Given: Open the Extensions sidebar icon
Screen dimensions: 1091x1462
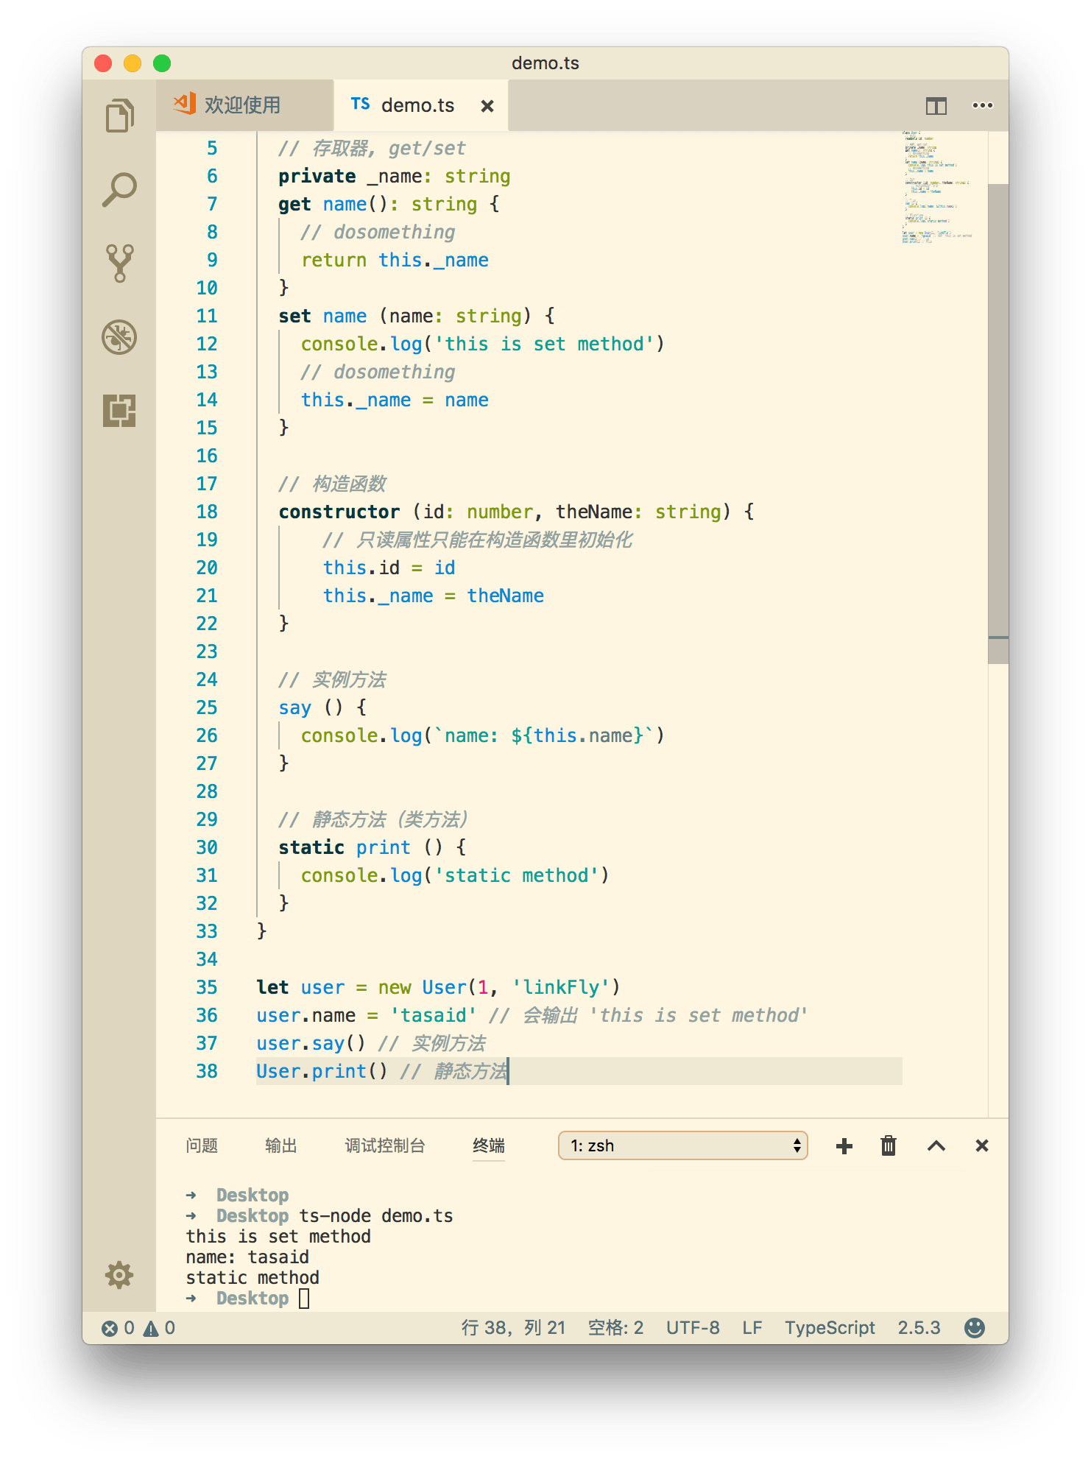Looking at the screenshot, I should click(x=119, y=411).
